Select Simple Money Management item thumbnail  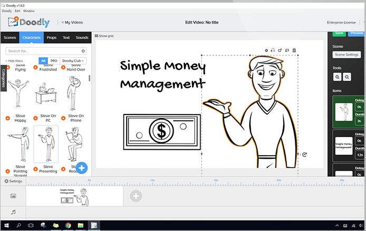[x=344, y=146]
